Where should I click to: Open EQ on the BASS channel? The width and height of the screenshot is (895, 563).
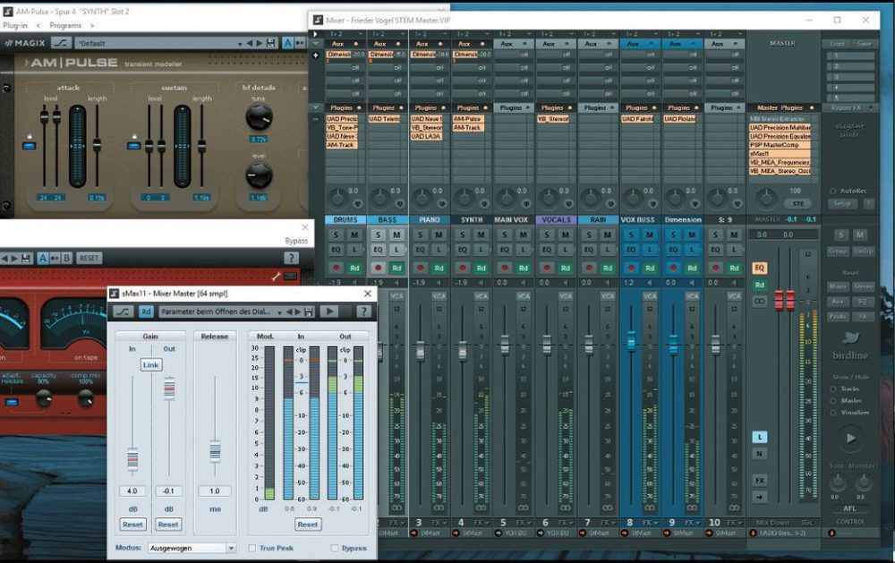coord(378,250)
